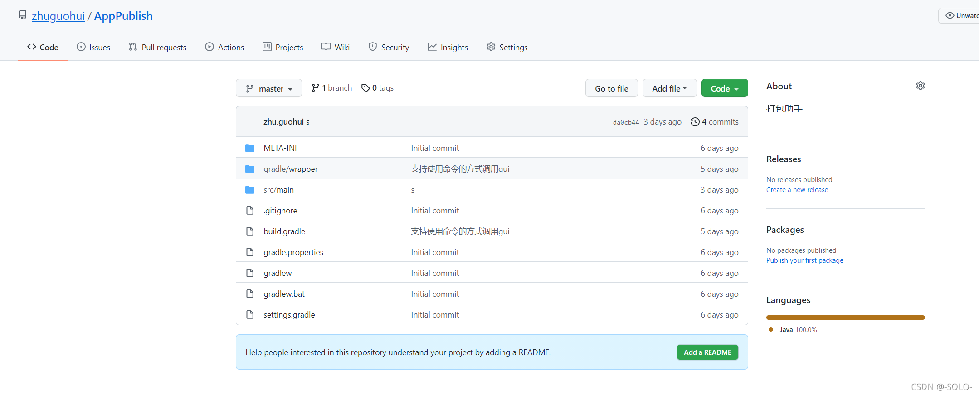Click Publish your first package link
979x395 pixels.
coord(805,260)
